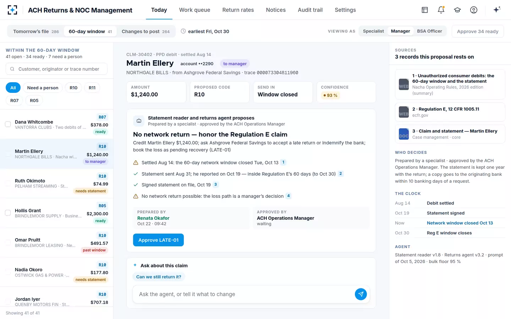The height and width of the screenshot is (319, 511).
Task: Click the sparkle beside Ask about this claim
Action: click(x=135, y=265)
